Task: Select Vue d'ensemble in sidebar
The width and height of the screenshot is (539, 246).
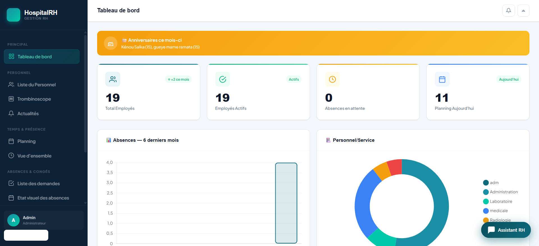Action: 42,156
